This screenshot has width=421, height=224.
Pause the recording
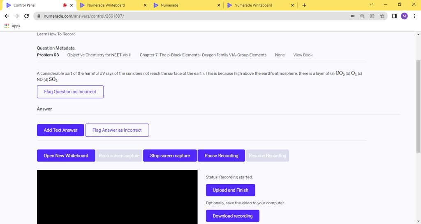click(221, 156)
